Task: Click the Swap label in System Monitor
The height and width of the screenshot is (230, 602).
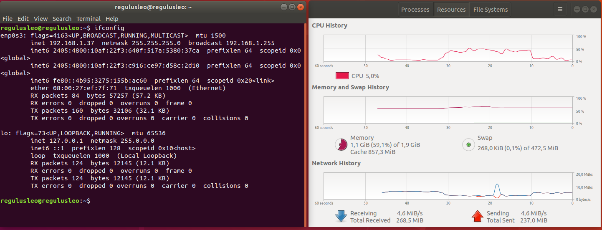Action: (x=485, y=138)
